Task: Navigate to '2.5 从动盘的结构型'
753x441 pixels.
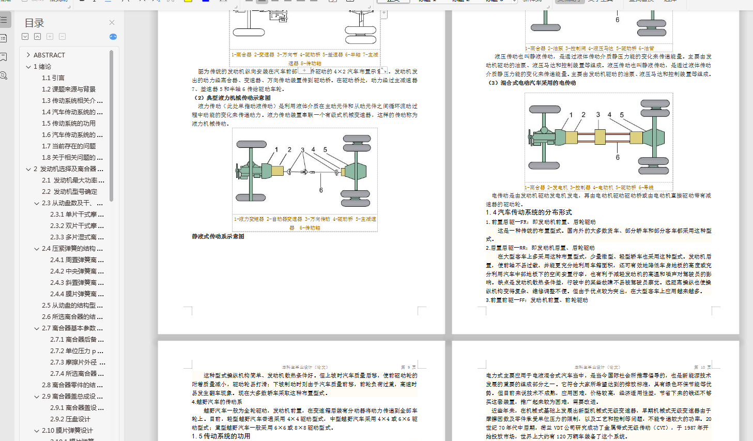Action: coord(72,306)
